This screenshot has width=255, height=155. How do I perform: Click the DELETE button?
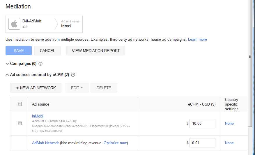[x=104, y=88]
